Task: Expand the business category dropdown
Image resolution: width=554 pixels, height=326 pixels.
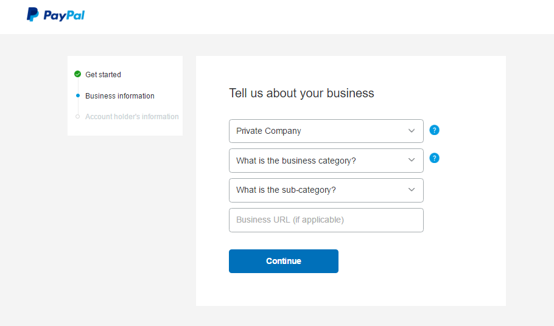Action: [326, 161]
